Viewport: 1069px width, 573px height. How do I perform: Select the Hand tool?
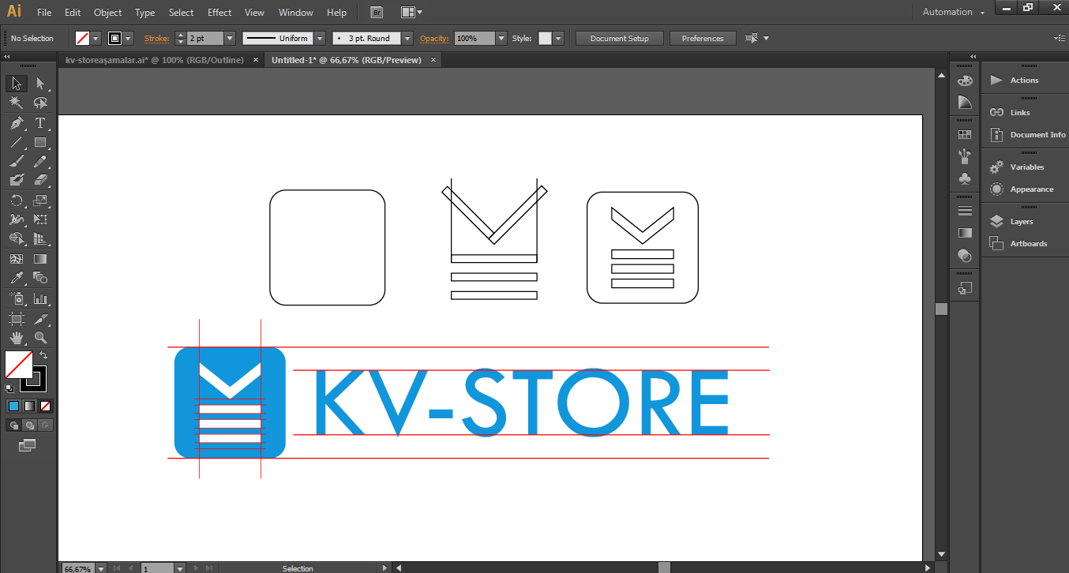[x=16, y=338]
